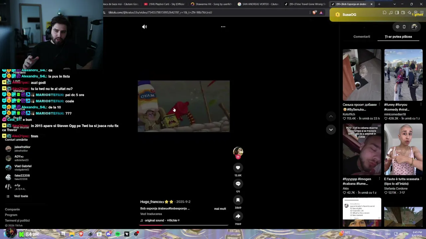The image size is (426, 239).
Task: Open the video comments bubble icon
Action: (x=238, y=184)
